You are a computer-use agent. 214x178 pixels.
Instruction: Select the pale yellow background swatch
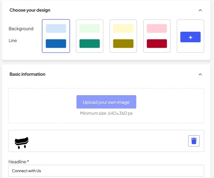tap(123, 28)
